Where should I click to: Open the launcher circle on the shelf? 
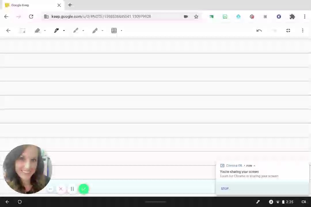pyautogui.click(x=20, y=202)
